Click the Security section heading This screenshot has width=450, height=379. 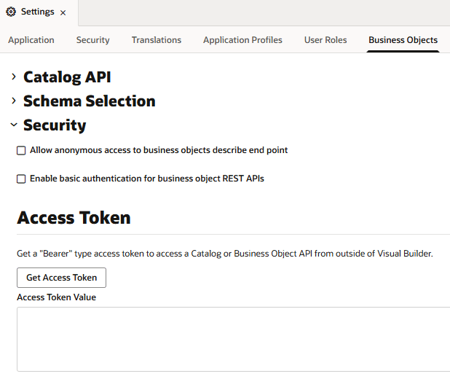[x=55, y=125]
